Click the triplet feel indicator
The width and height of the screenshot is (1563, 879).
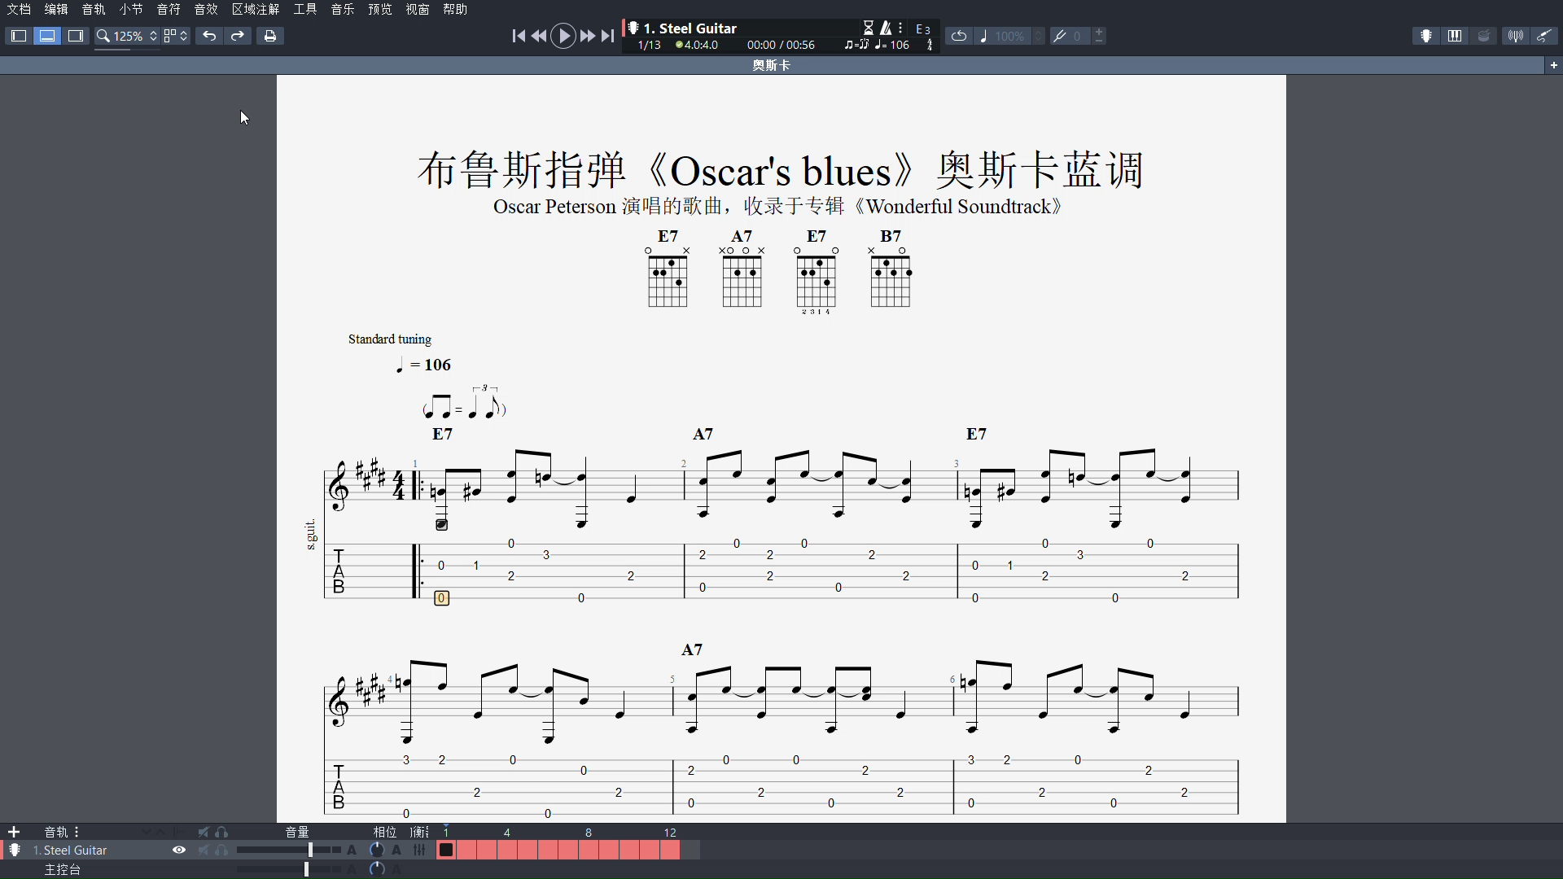point(856,45)
